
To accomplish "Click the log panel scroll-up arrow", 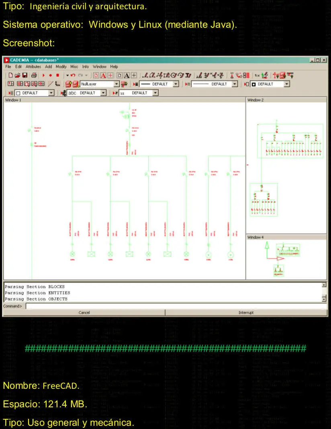I will (324, 285).
